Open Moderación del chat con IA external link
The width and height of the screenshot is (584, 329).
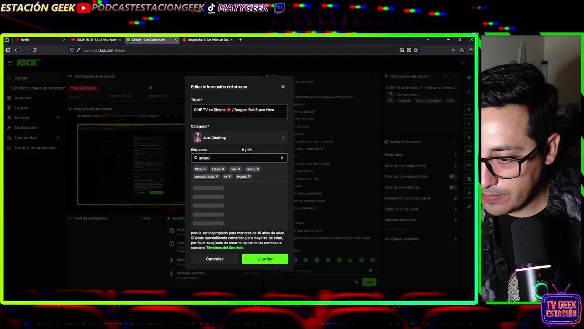(x=455, y=198)
